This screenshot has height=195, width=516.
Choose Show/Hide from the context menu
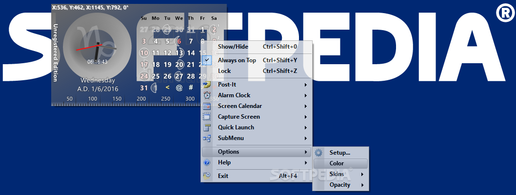[257, 47]
